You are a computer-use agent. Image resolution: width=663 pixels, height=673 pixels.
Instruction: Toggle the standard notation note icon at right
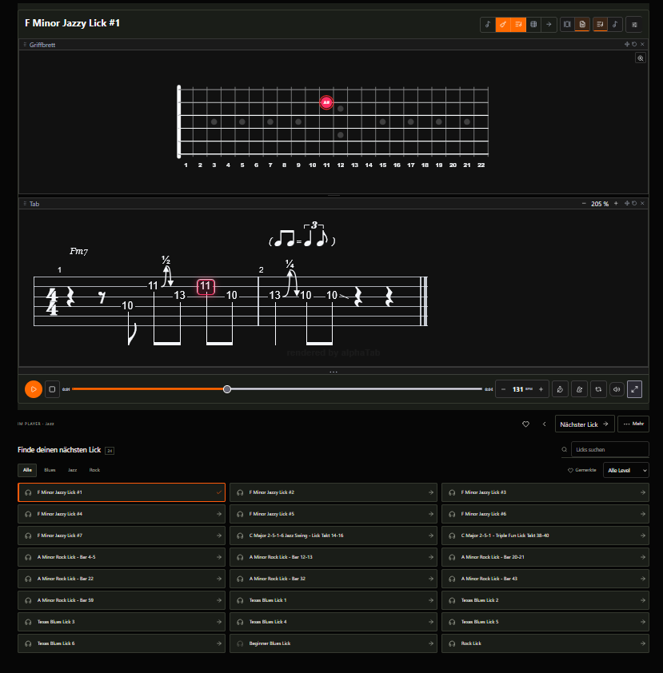615,25
